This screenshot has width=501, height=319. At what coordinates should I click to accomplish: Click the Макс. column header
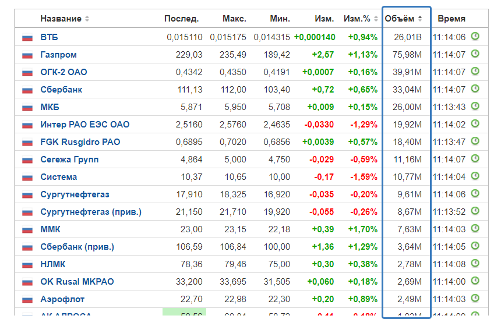[x=234, y=19]
